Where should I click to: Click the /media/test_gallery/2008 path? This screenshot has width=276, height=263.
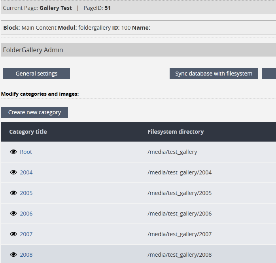click(180, 255)
